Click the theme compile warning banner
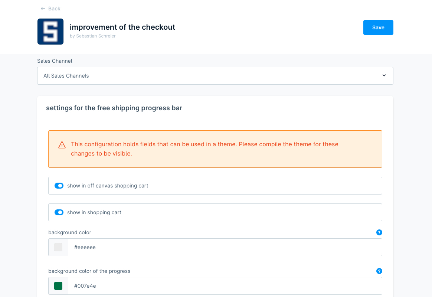 215,149
